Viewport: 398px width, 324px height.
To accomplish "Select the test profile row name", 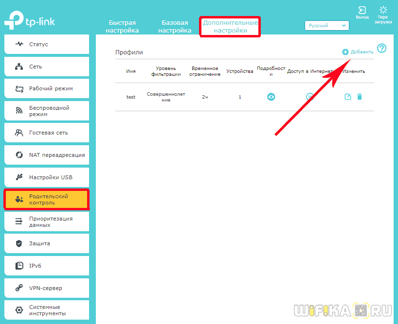I will pyautogui.click(x=131, y=97).
